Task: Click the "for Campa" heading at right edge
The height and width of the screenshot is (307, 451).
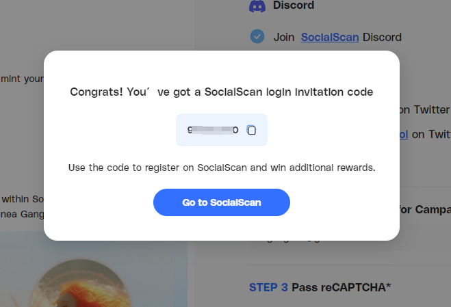Action: pos(425,209)
